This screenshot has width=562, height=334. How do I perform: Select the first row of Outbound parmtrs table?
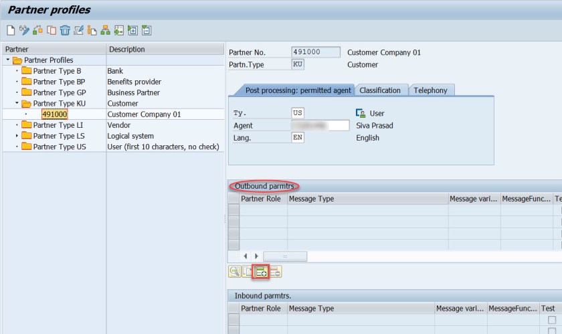[233, 210]
